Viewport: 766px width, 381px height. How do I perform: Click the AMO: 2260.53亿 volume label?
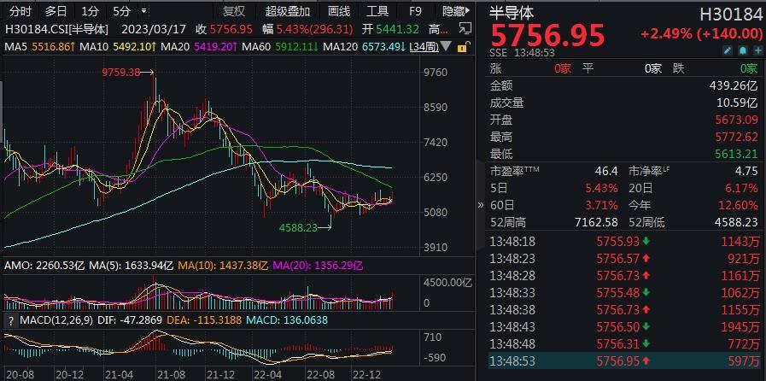44,266
